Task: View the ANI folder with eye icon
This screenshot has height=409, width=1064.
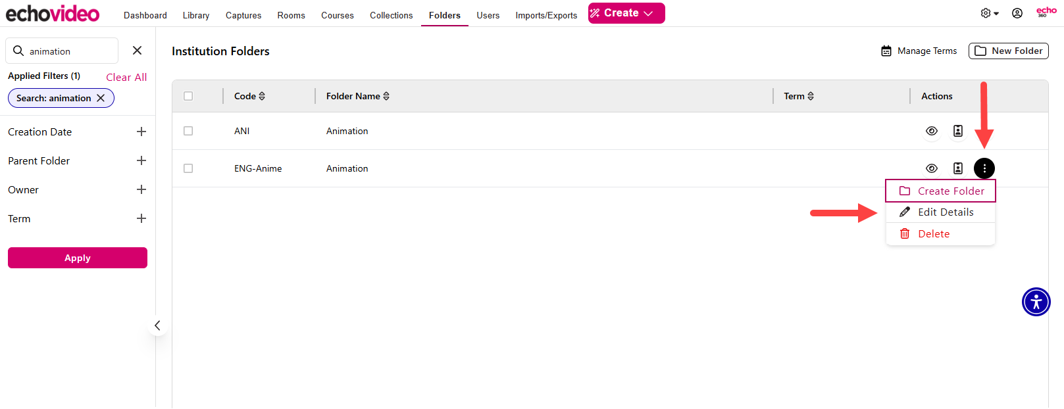Action: (932, 131)
